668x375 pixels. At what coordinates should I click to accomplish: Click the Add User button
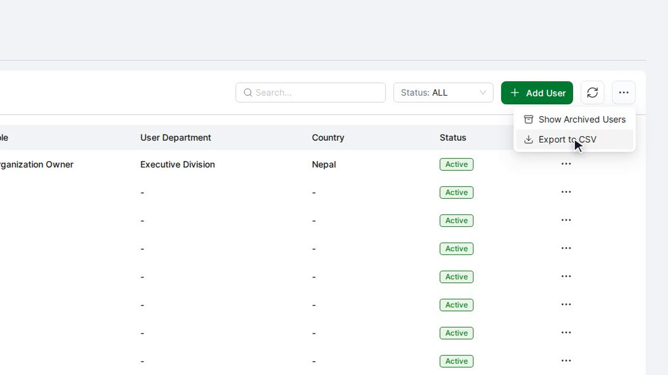click(537, 93)
